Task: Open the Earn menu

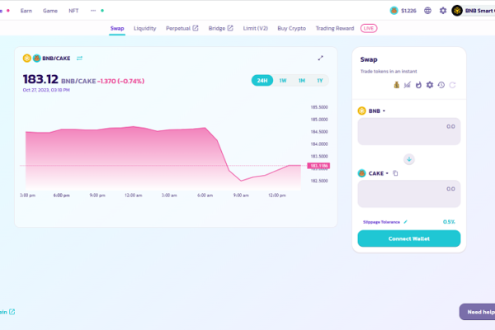Action: point(26,11)
